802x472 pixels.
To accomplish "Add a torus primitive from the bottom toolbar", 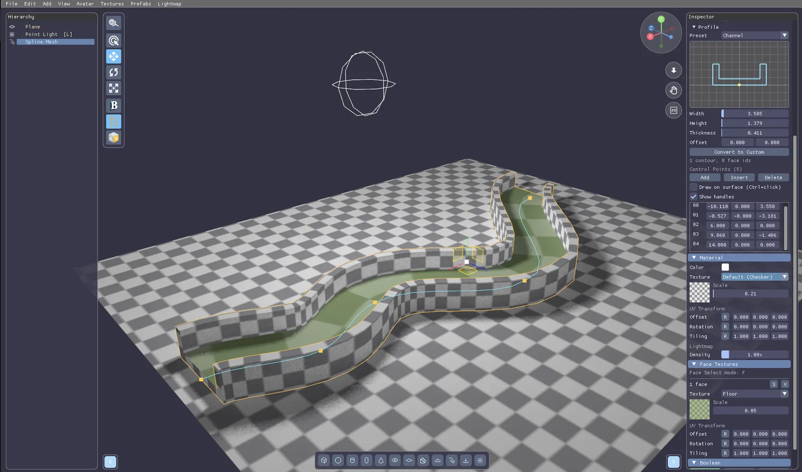I will click(x=395, y=460).
